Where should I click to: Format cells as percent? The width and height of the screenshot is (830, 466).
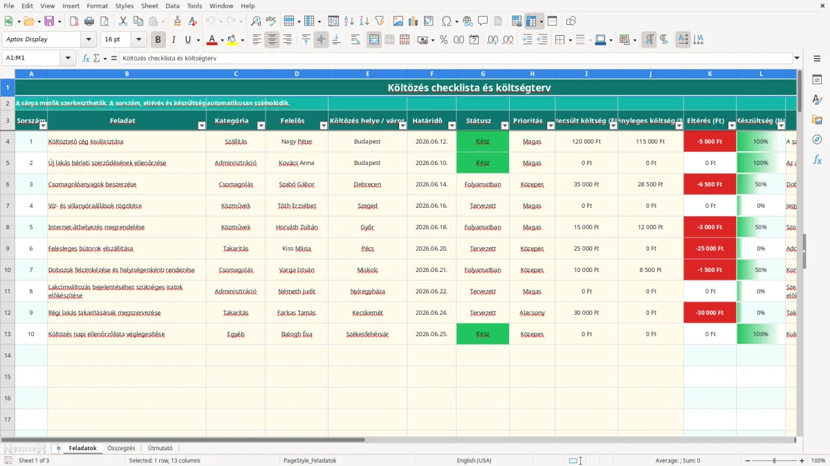click(443, 40)
